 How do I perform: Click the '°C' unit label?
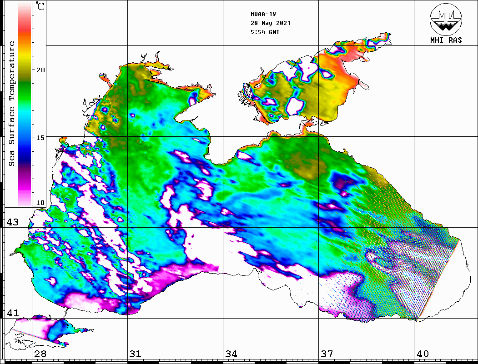tap(40, 6)
